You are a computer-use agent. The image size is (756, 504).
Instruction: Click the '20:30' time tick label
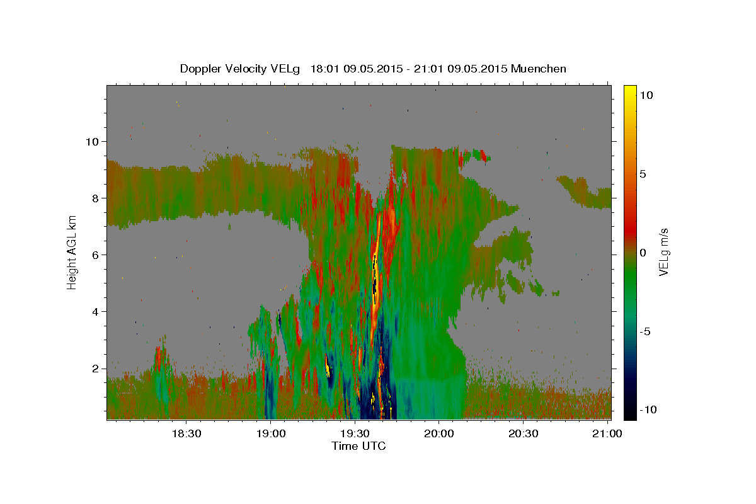[524, 433]
